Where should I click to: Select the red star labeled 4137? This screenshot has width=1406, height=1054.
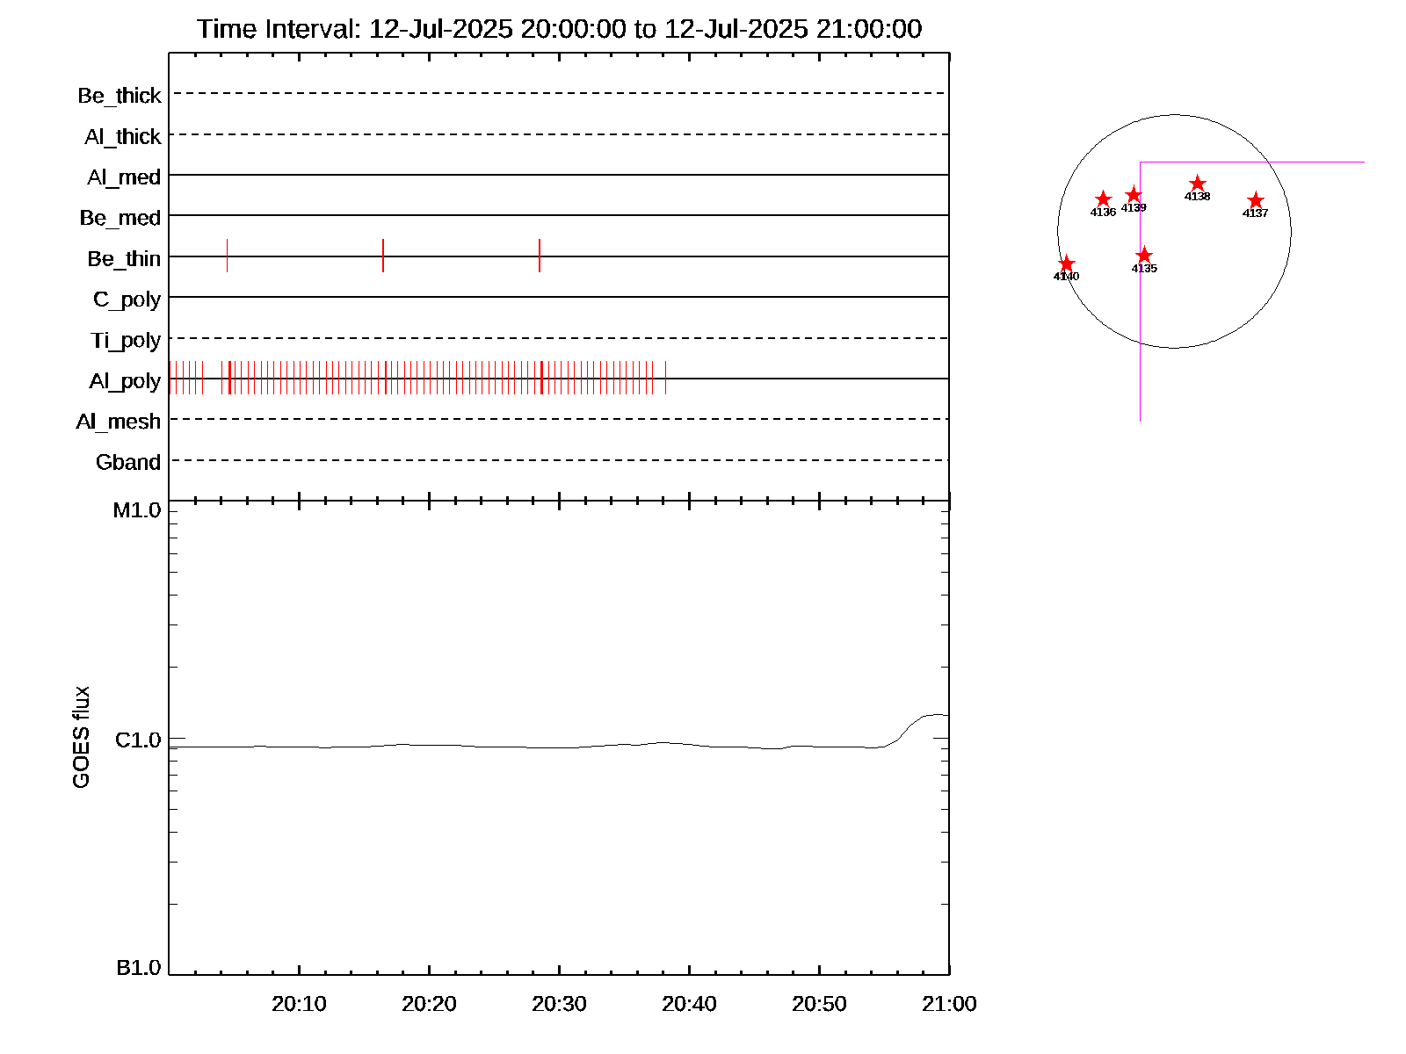coord(1255,201)
